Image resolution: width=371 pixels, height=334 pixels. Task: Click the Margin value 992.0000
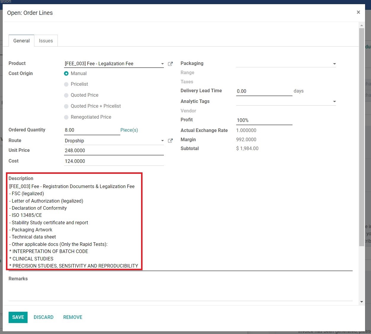[246, 139]
